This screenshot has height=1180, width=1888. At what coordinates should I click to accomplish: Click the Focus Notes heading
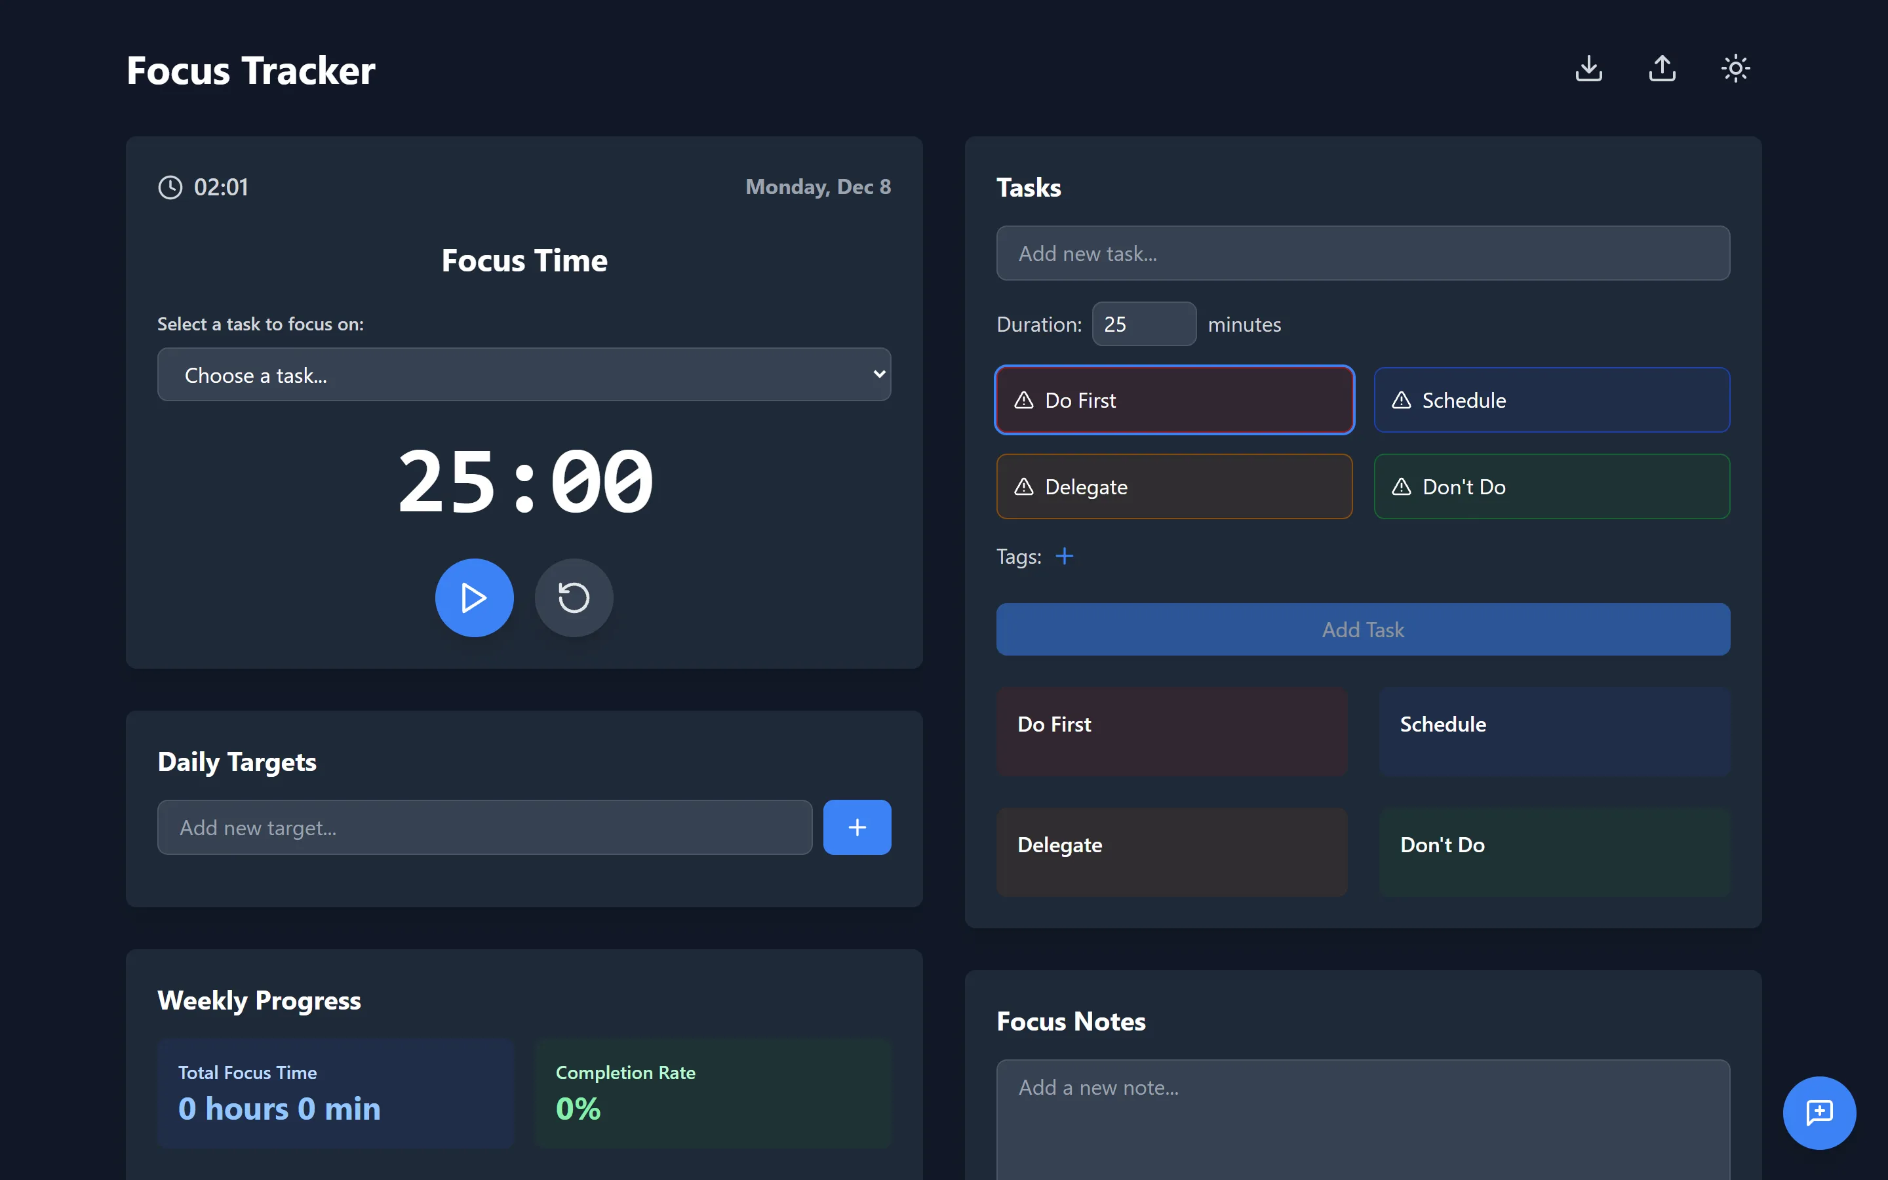click(1071, 1021)
